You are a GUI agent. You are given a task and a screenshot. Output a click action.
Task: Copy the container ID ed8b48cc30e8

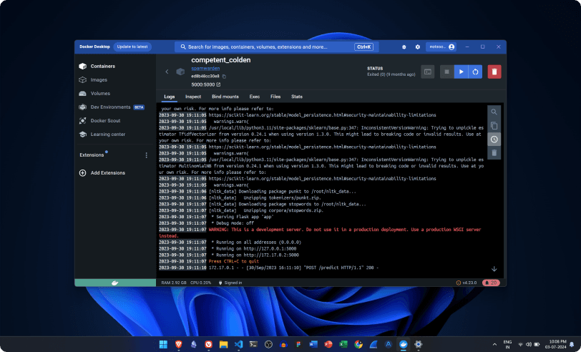click(224, 76)
